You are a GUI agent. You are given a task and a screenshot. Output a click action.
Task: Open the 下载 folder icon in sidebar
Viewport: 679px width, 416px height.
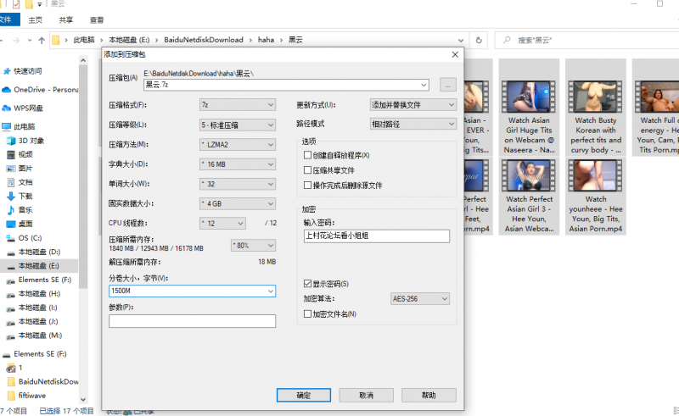(x=11, y=196)
